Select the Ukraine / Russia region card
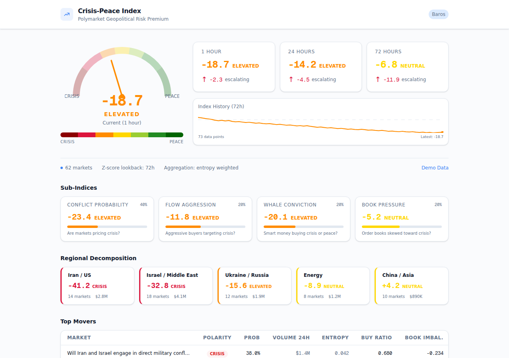509x358 pixels. click(254, 286)
